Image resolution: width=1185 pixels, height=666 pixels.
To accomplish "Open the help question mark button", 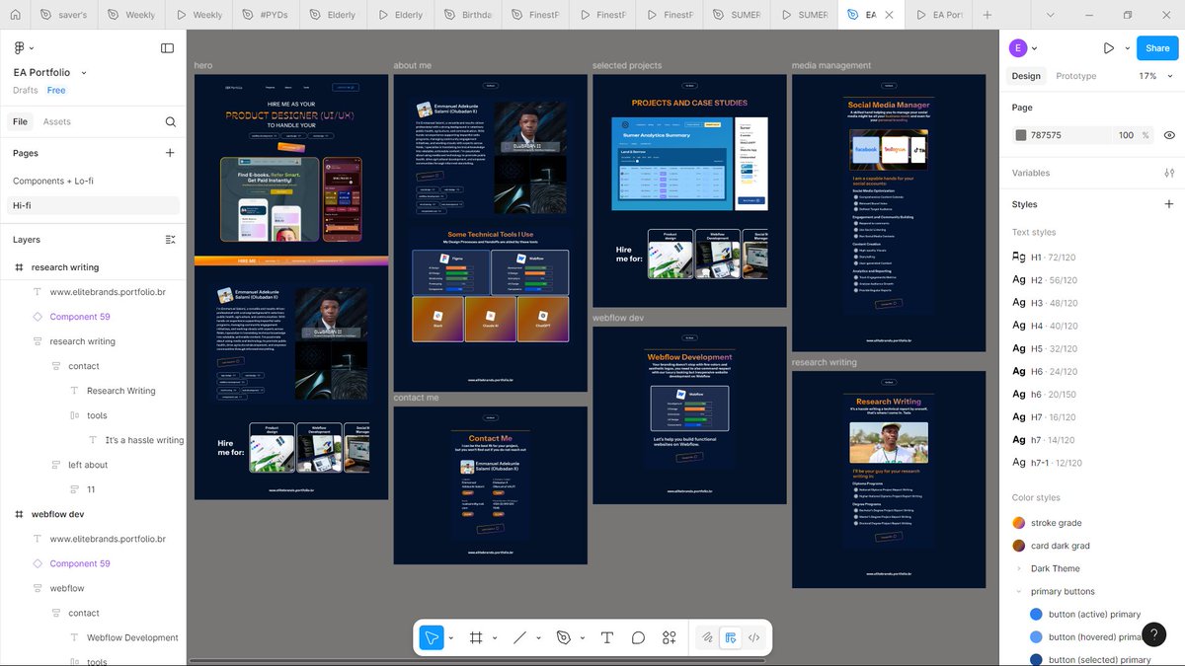I will (1153, 634).
